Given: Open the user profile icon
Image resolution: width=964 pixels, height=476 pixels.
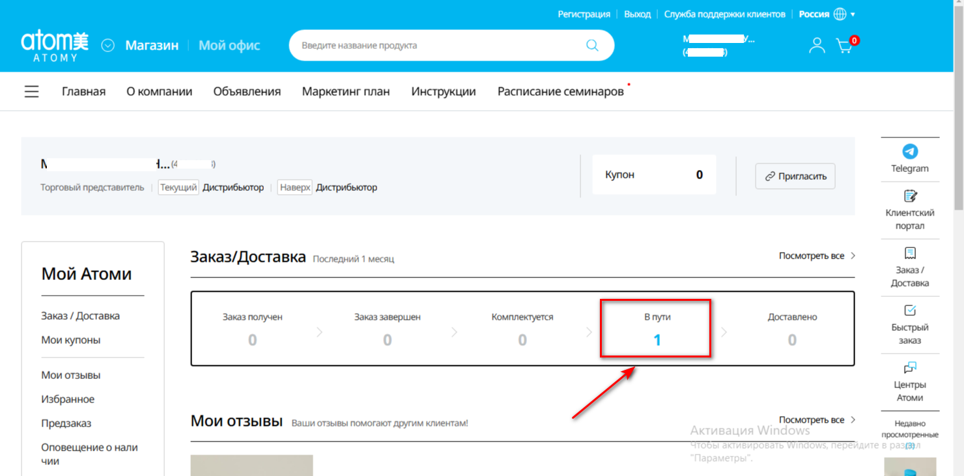Looking at the screenshot, I should pos(816,46).
